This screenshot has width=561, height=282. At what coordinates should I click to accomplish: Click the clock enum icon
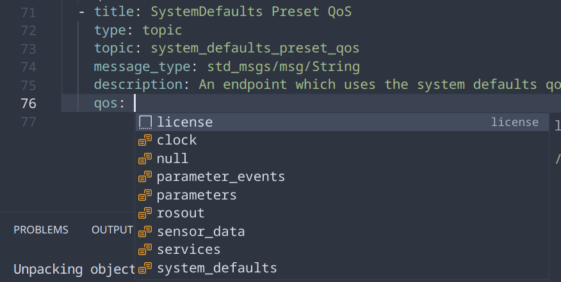145,140
